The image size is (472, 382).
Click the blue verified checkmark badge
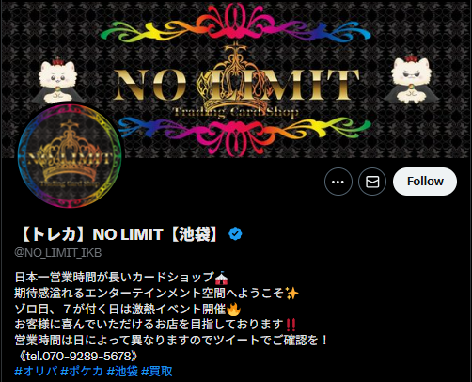click(235, 234)
